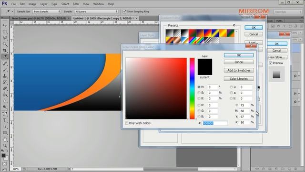Open the Layer menu
The height and width of the screenshot is (172, 305).
44,4
